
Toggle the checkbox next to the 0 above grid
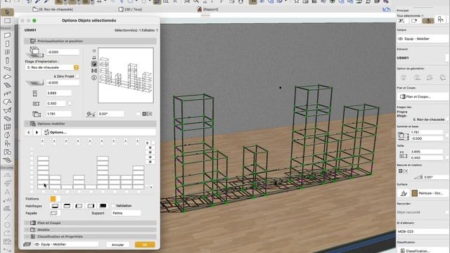(153, 143)
